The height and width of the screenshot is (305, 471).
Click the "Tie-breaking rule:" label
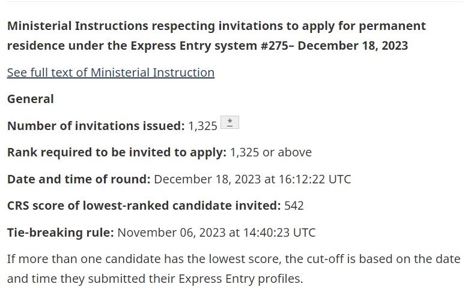tap(60, 232)
